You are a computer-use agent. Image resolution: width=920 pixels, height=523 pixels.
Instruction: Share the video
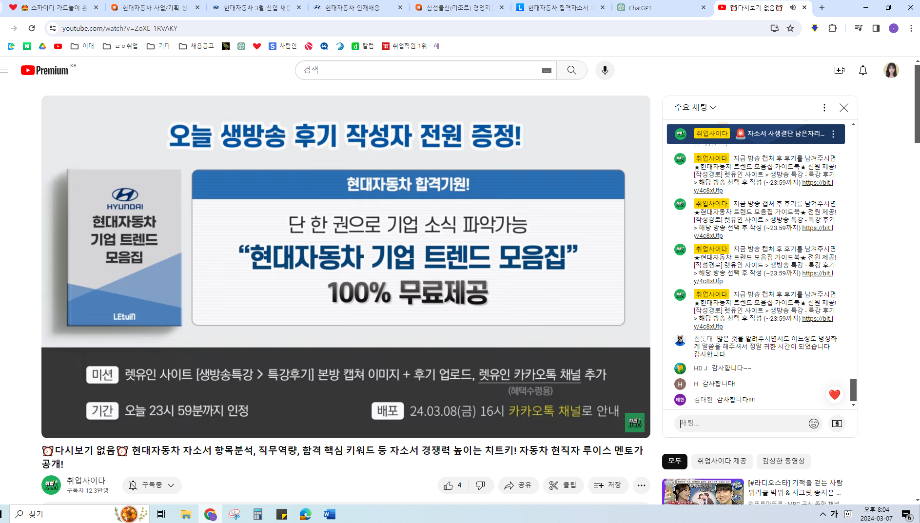518,485
